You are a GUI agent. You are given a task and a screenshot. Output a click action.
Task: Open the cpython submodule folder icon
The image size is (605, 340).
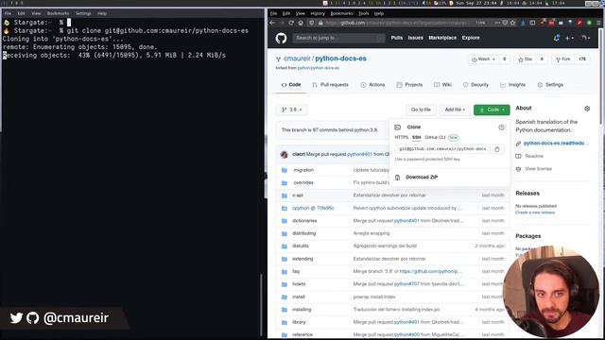tap(285, 208)
